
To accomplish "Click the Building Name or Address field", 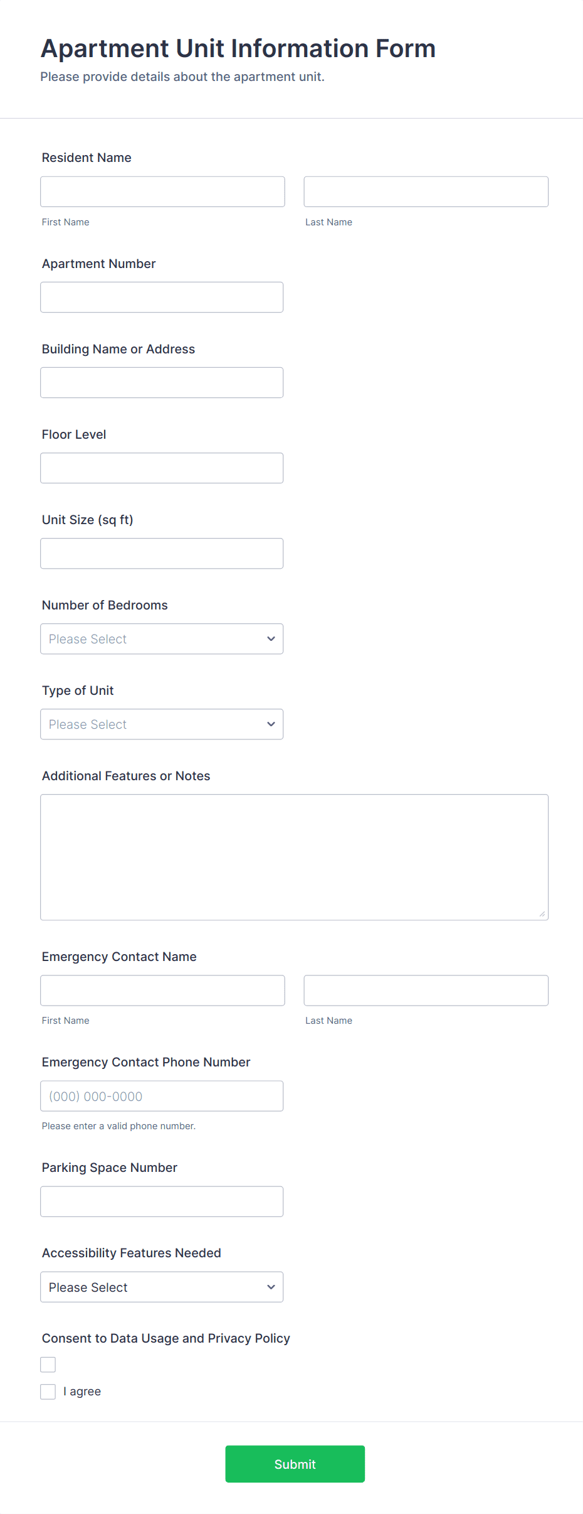I will click(162, 382).
